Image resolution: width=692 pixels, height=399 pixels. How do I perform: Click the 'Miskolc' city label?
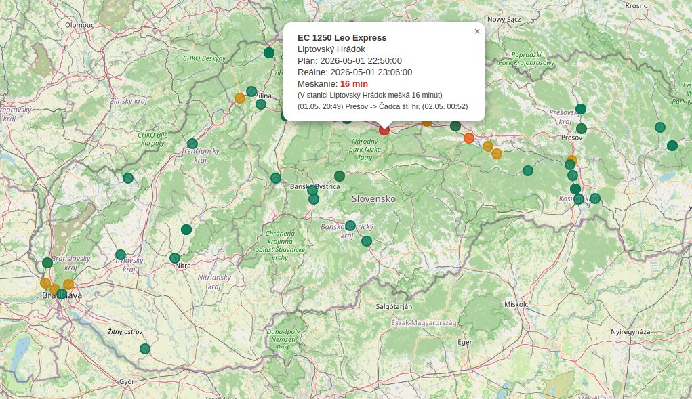516,304
